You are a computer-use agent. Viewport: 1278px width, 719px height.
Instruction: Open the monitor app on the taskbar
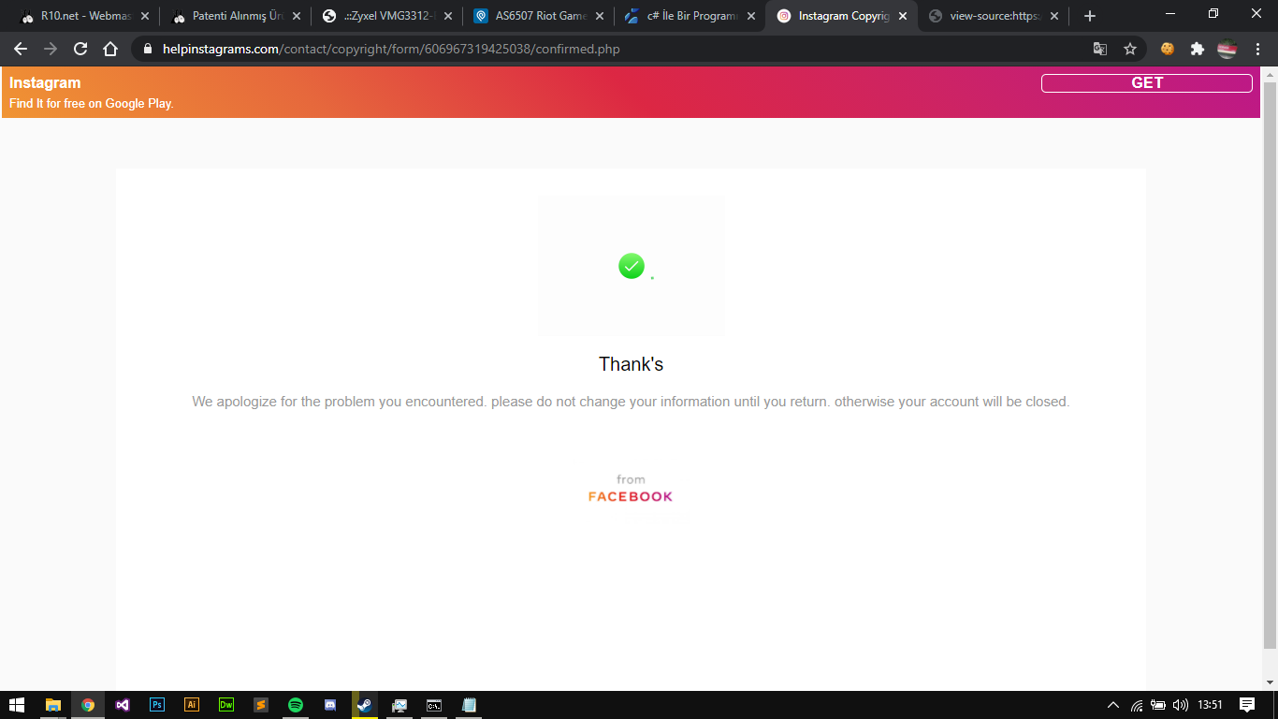point(399,705)
